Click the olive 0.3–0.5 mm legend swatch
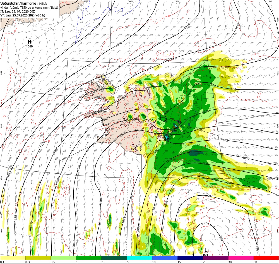The width and height of the screenshot is (279, 264). point(38,258)
